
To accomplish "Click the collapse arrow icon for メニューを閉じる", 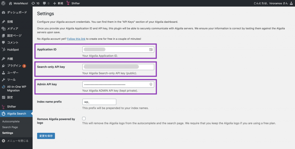I will point(3,141).
